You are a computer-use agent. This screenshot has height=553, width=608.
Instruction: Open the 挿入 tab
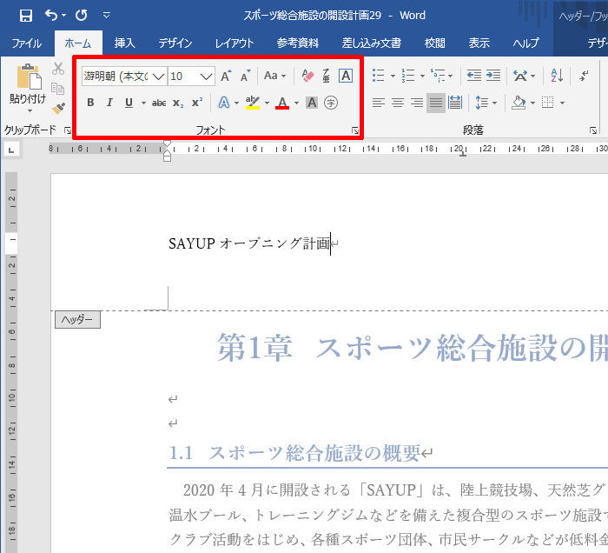pos(124,43)
